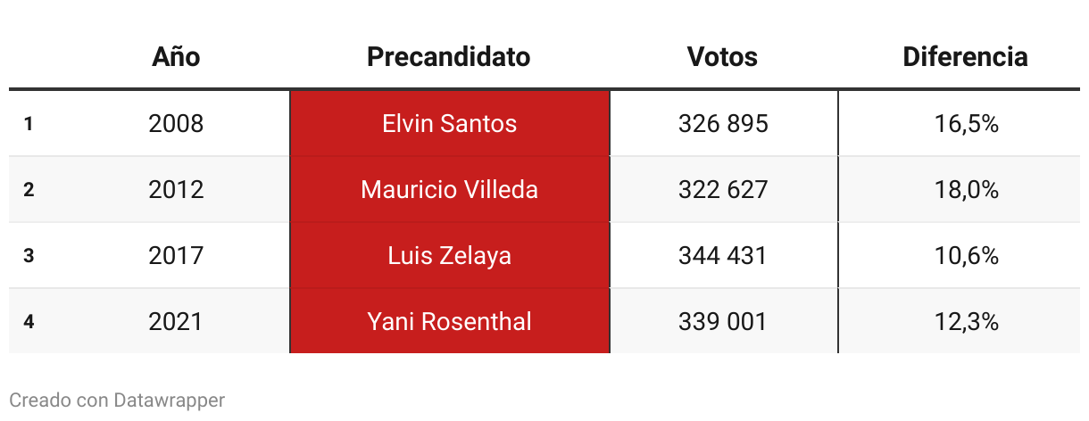Image resolution: width=1089 pixels, height=421 pixels.
Task: Select the 18,0% difference value
Action: pos(966,189)
